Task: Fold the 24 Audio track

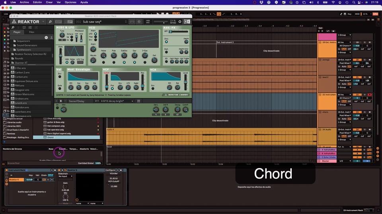Action: (x=320, y=130)
